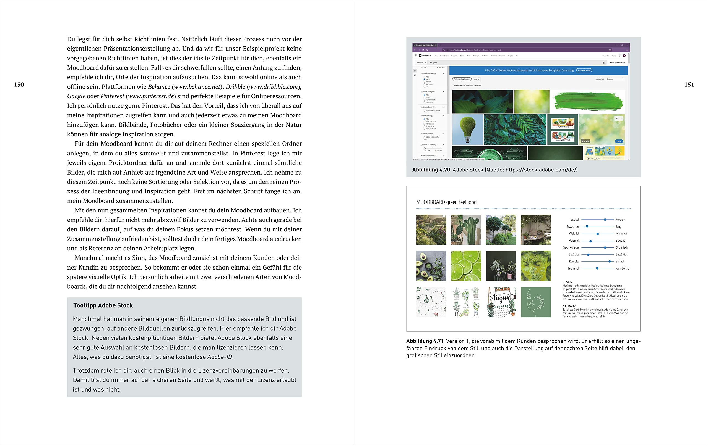Click the browser back arrow in the Adobe Stock screenshot

[415, 50]
